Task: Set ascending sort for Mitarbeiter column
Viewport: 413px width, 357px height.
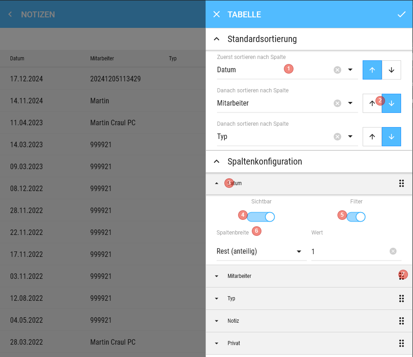Action: coord(371,103)
